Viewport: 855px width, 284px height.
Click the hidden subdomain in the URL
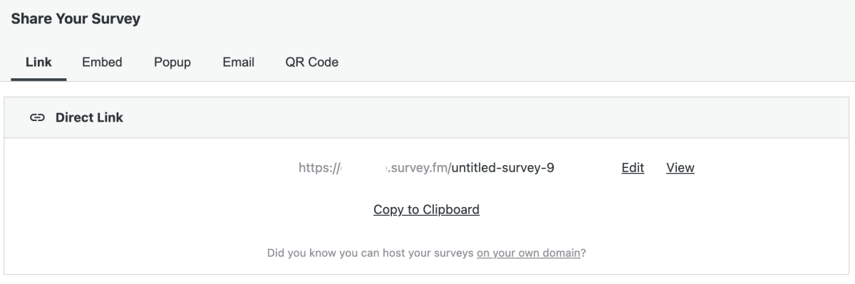click(x=363, y=167)
